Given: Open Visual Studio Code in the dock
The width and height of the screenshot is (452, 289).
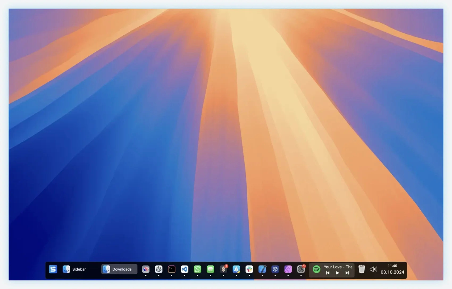Looking at the screenshot, I should click(x=185, y=269).
